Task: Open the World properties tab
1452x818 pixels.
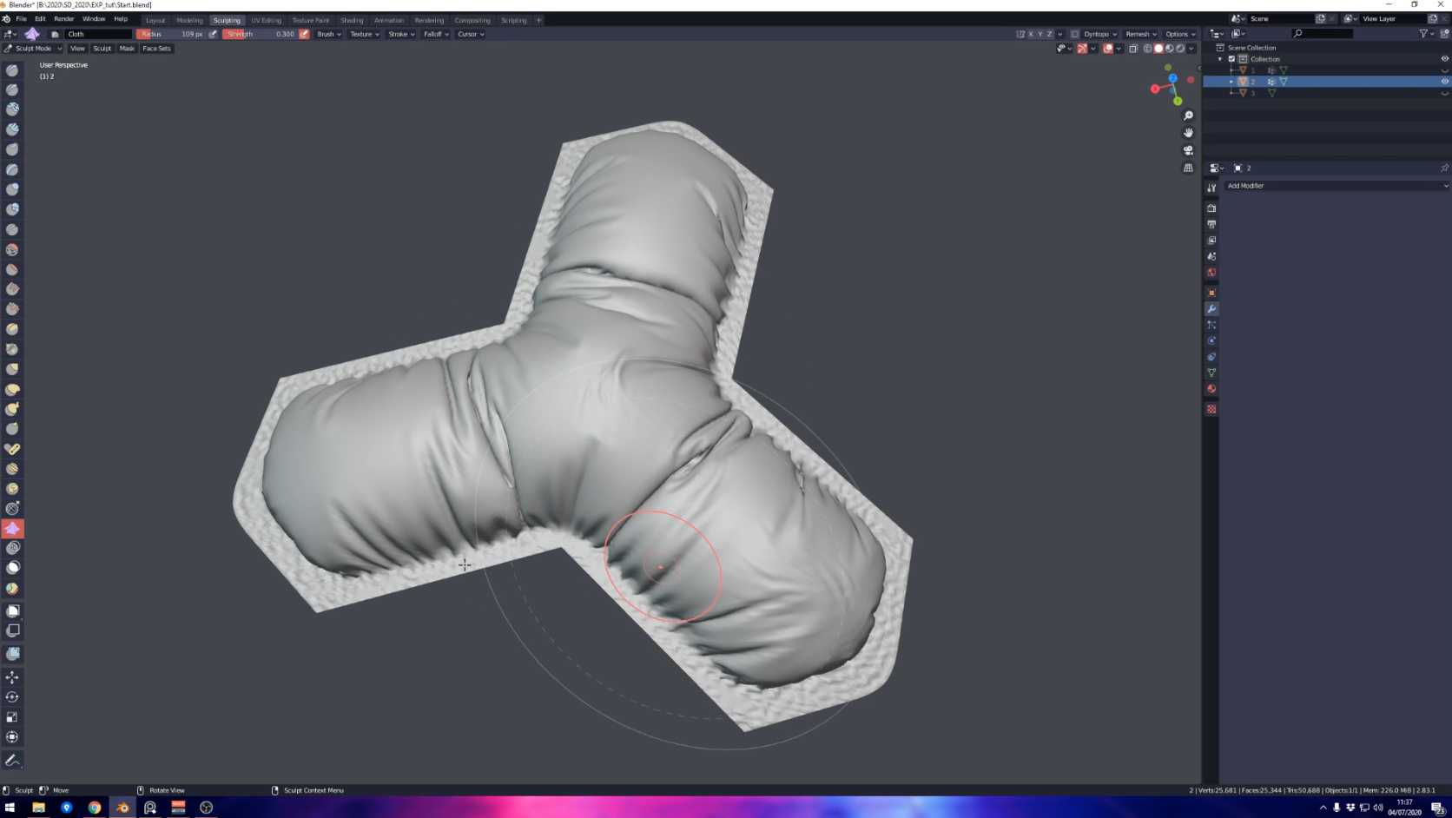Action: tap(1211, 273)
